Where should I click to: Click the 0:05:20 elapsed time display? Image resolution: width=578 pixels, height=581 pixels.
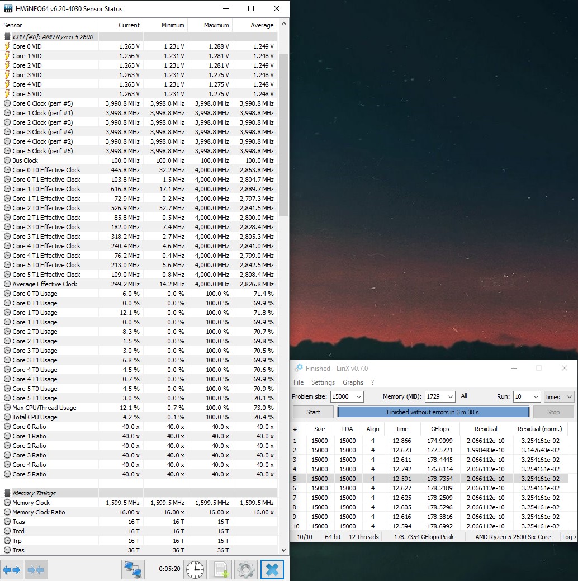tap(169, 569)
